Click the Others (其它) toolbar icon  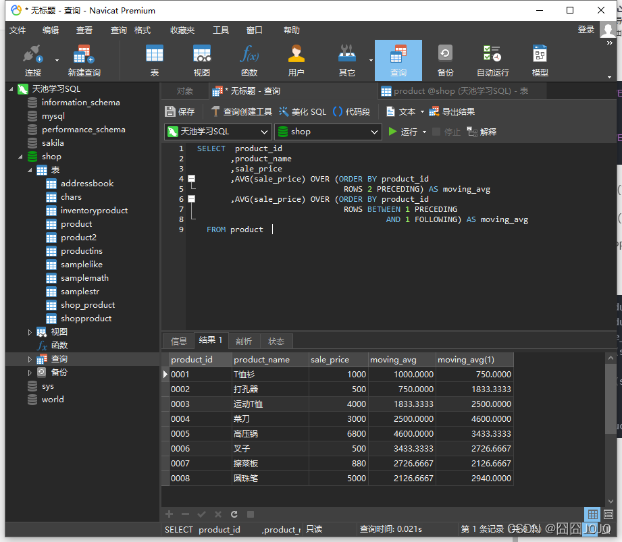point(346,61)
